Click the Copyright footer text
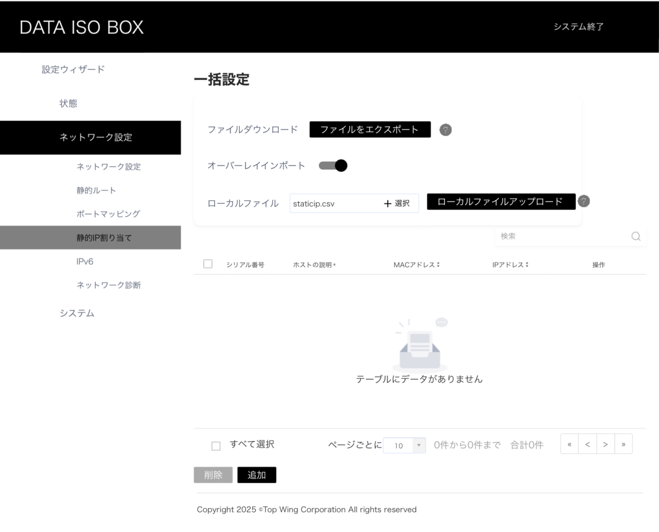Image resolution: width=659 pixels, height=532 pixels. point(307,509)
